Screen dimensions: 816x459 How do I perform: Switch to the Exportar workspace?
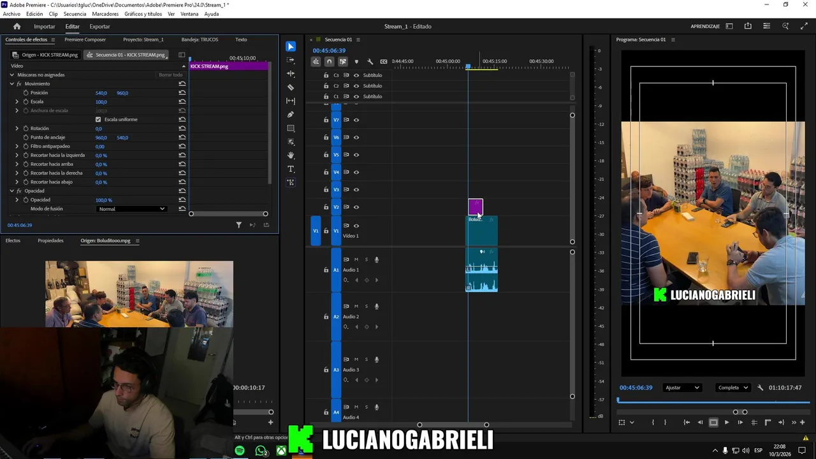[x=99, y=27]
